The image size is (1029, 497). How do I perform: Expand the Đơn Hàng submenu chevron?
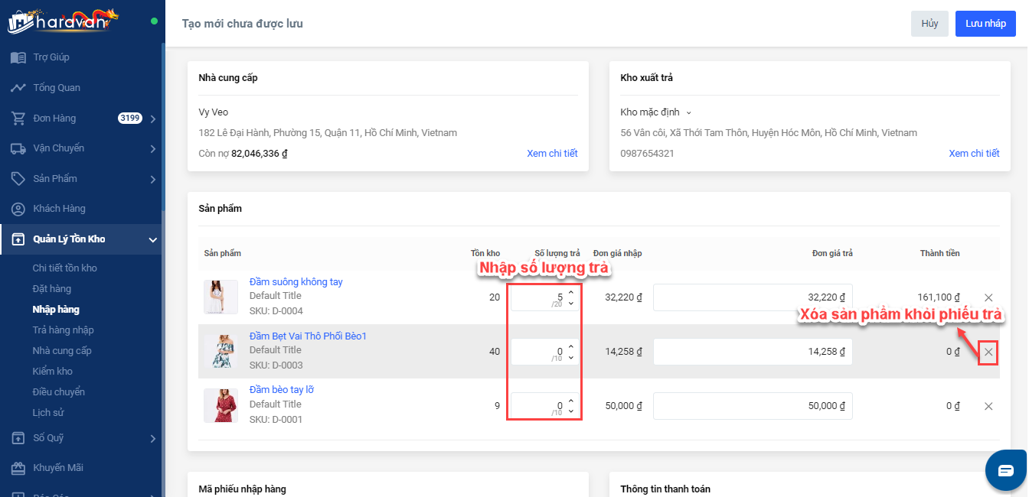(x=153, y=119)
